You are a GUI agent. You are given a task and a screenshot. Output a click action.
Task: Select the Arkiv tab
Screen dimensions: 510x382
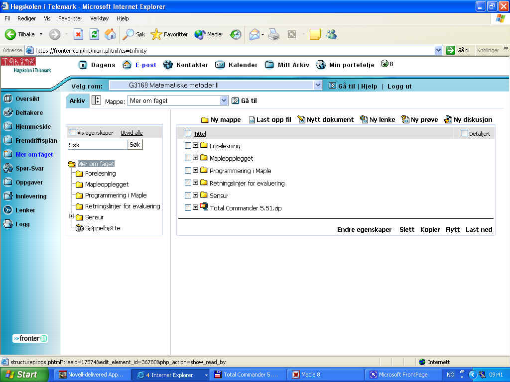77,100
